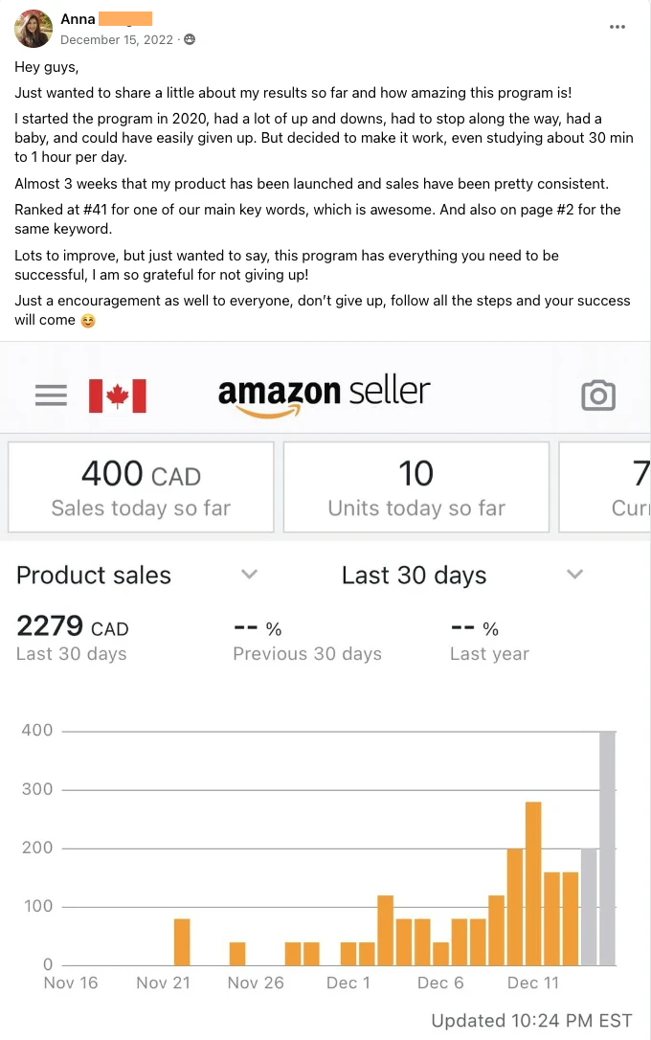Open Anna's profile picture

click(34, 29)
